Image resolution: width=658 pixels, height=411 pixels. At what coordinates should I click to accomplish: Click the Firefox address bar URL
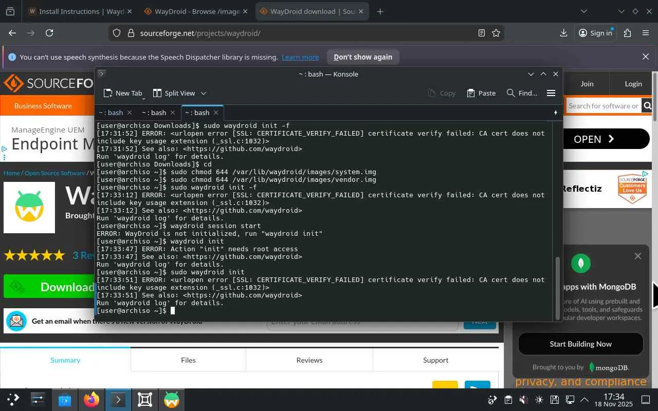200,33
